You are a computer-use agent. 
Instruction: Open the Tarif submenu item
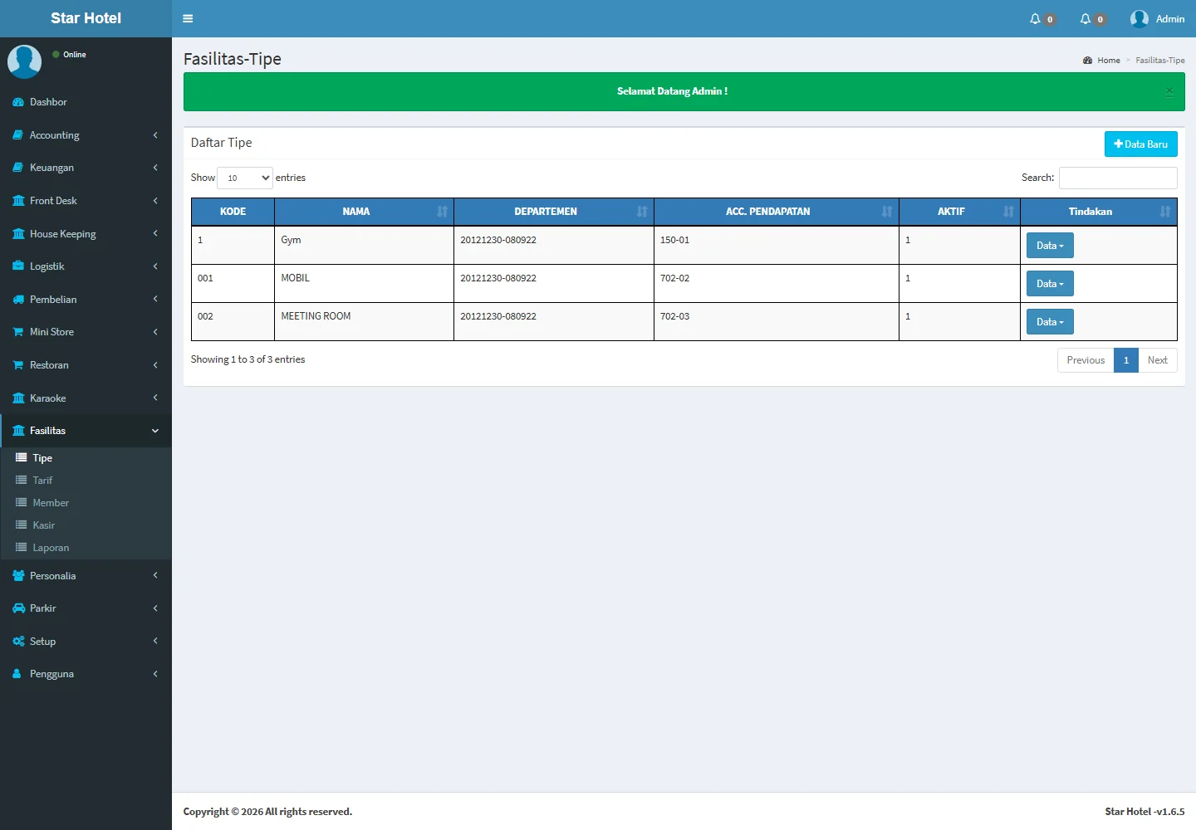pos(42,481)
